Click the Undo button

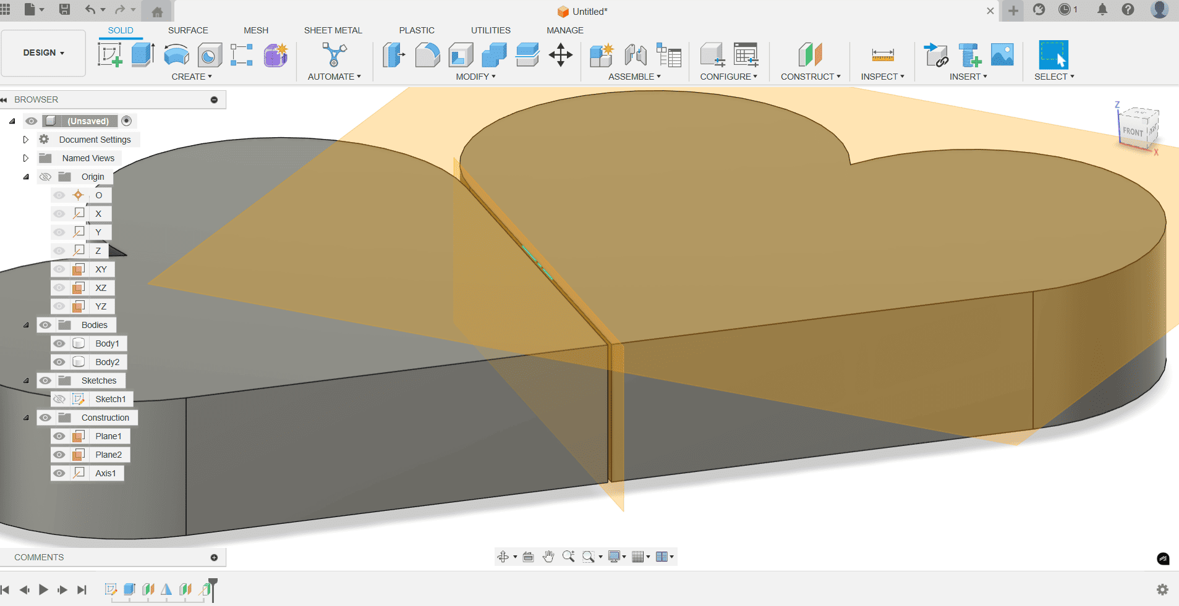pos(91,9)
